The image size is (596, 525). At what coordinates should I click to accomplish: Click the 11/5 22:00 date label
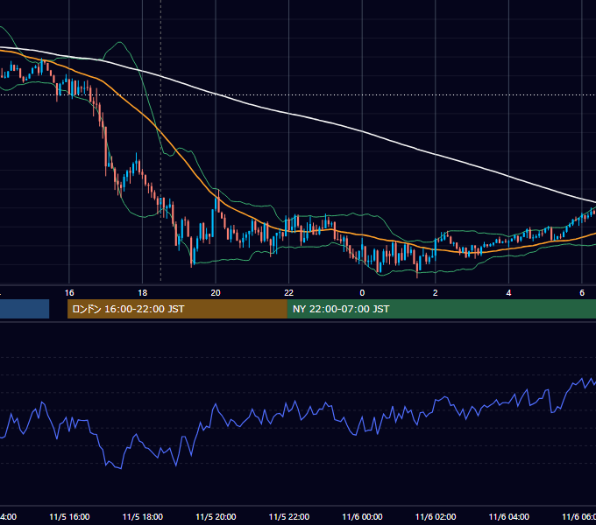pyautogui.click(x=289, y=517)
